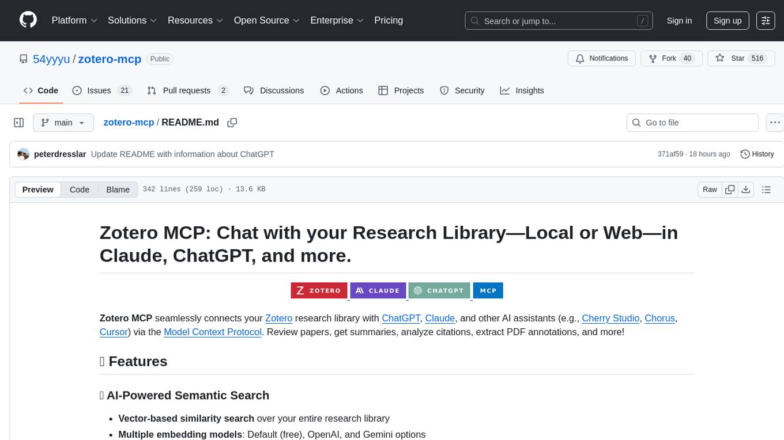784x440 pixels.
Task: Fork the repository
Action: coord(672,59)
